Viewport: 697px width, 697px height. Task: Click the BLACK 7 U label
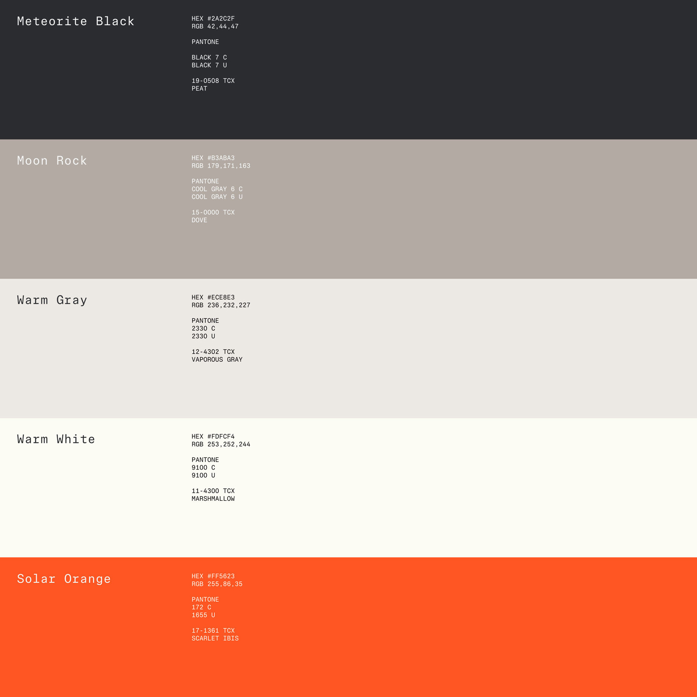[209, 65]
